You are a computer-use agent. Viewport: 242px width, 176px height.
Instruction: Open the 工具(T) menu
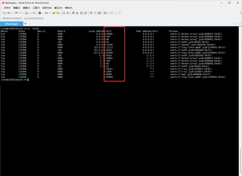(36, 8)
